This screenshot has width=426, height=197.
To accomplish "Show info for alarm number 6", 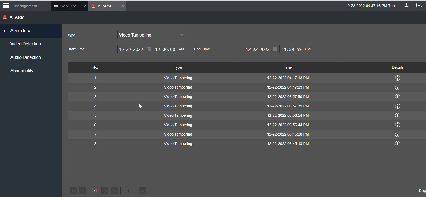I will click(x=397, y=125).
